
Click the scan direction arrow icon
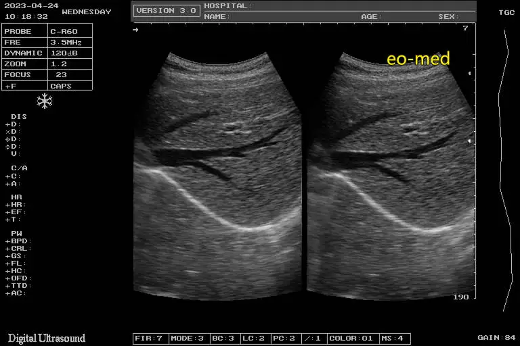point(135,30)
